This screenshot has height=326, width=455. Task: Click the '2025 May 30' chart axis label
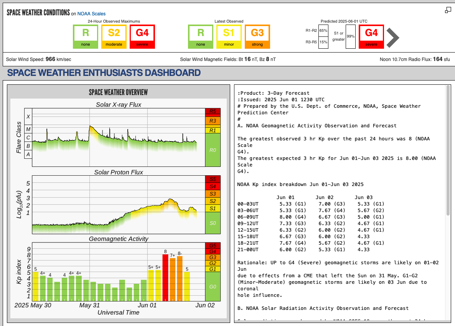click(33, 305)
